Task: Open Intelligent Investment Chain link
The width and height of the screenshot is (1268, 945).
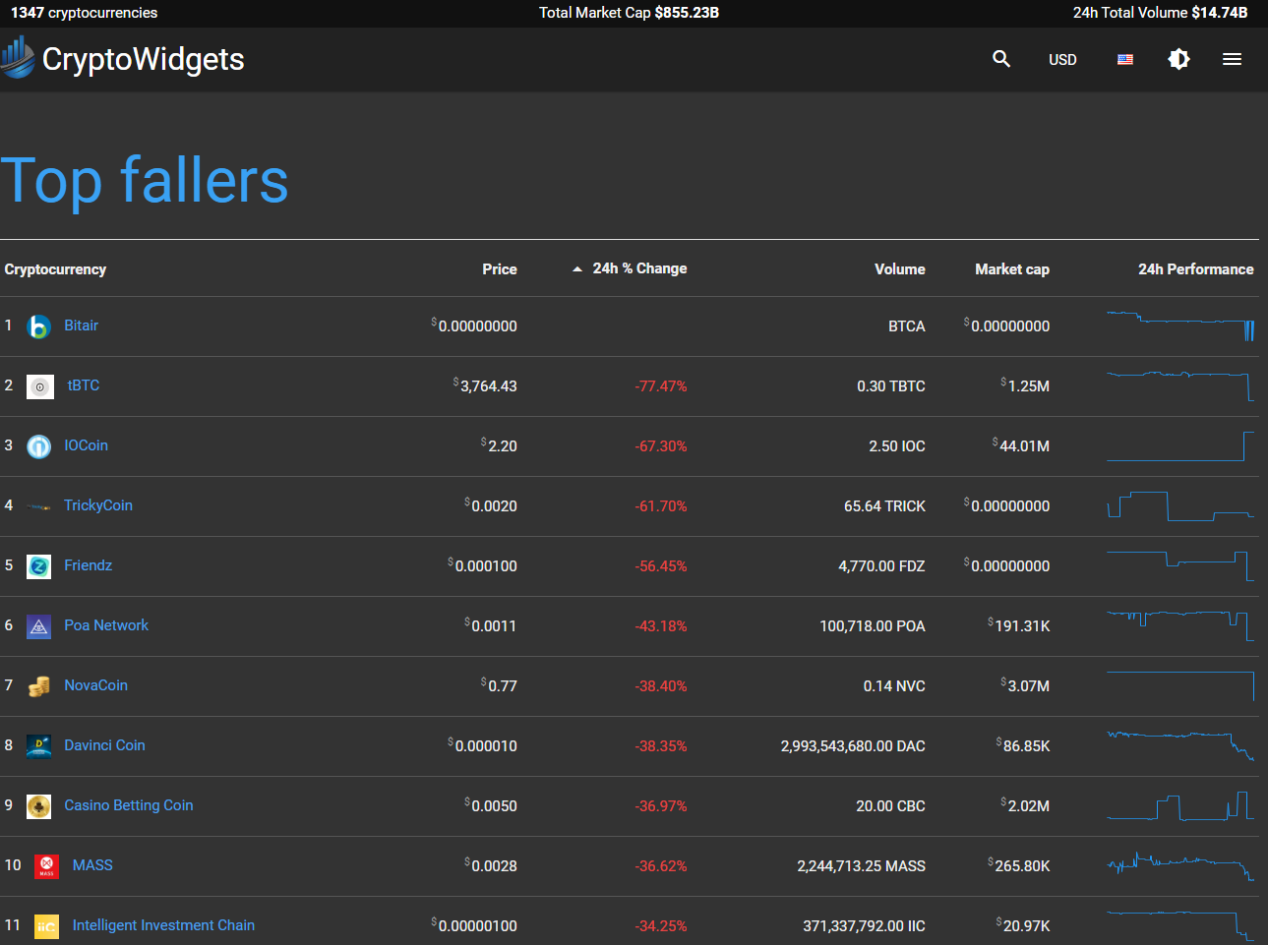Action: click(x=163, y=925)
